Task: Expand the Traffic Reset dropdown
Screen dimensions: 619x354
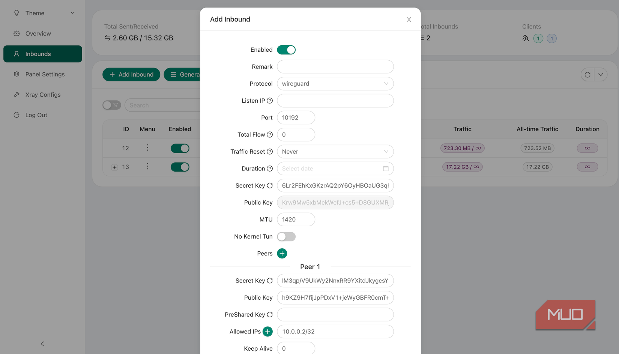Action: (335, 152)
